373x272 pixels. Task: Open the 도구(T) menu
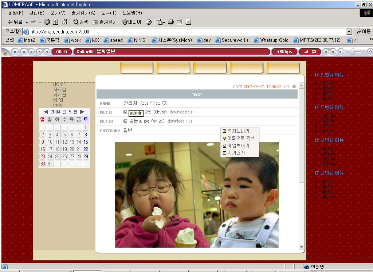click(109, 13)
